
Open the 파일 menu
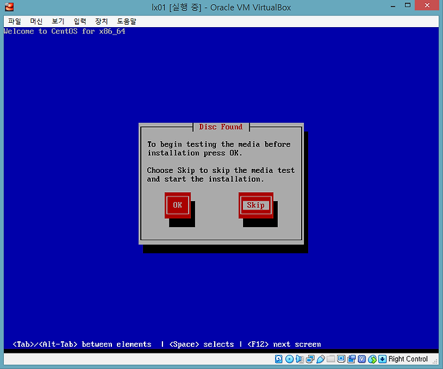tap(14, 21)
